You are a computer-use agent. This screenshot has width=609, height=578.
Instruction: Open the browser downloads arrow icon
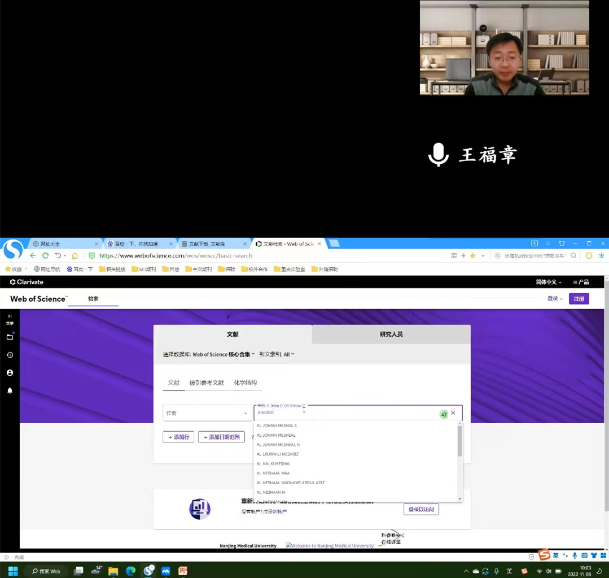pos(601,255)
